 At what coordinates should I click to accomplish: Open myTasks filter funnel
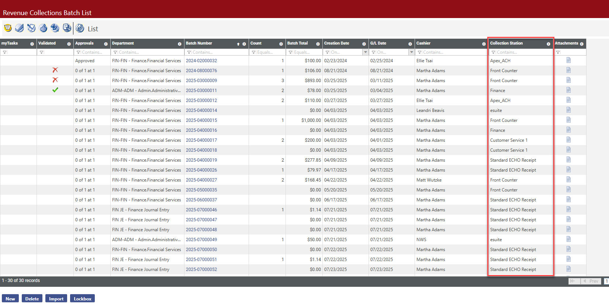click(x=4, y=52)
